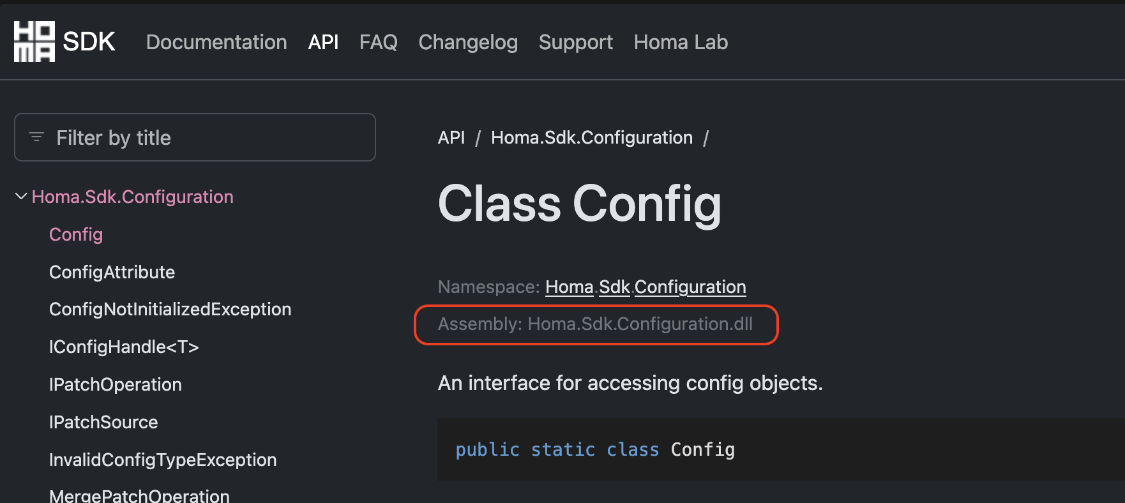1125x503 pixels.
Task: Open the Documentation menu item
Action: pyautogui.click(x=216, y=42)
